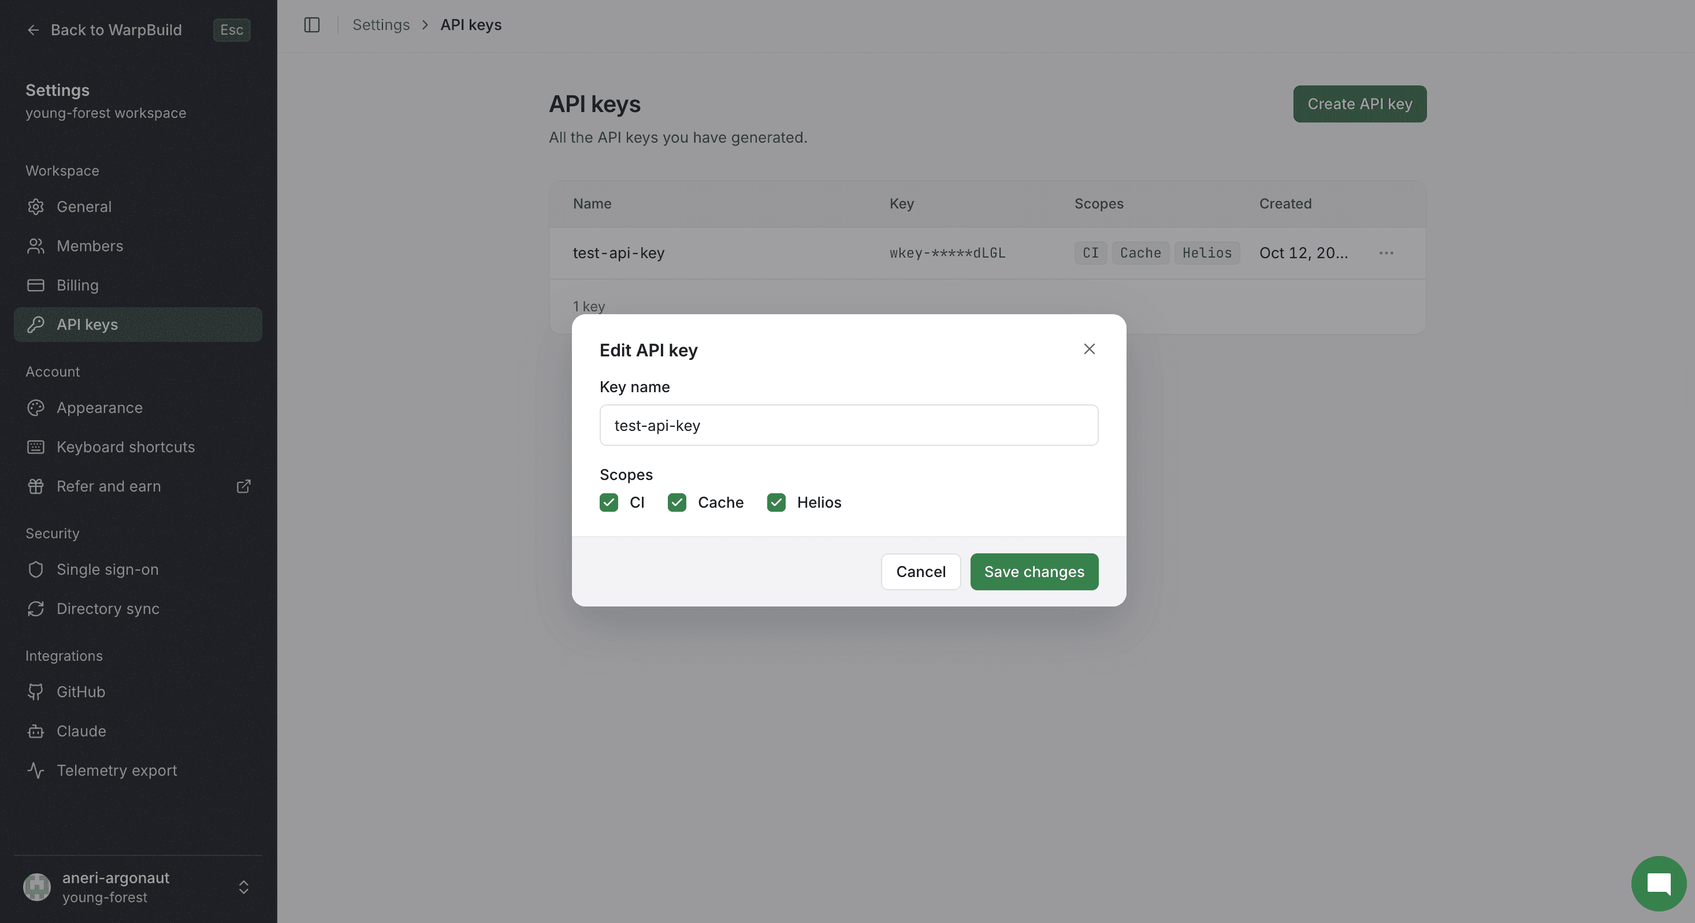The width and height of the screenshot is (1695, 923).
Task: Select the Billing menu item
Action: coord(138,285)
